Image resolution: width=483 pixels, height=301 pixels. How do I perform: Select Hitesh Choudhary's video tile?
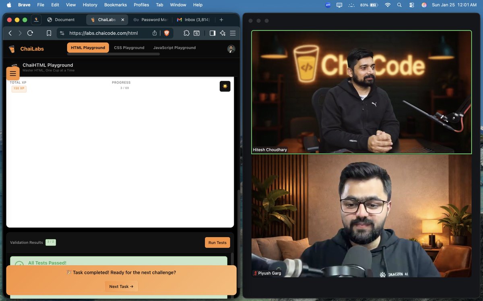coord(361,92)
